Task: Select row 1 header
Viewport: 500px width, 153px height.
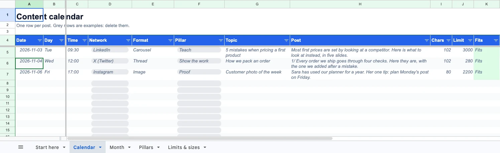Action: 7,15
